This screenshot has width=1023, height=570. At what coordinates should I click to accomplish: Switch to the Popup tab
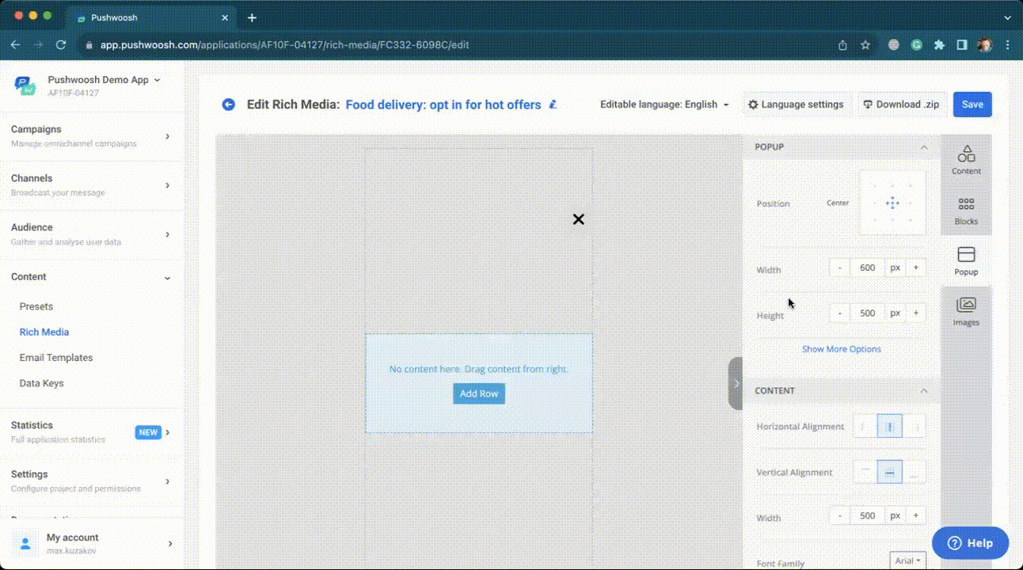click(x=966, y=260)
